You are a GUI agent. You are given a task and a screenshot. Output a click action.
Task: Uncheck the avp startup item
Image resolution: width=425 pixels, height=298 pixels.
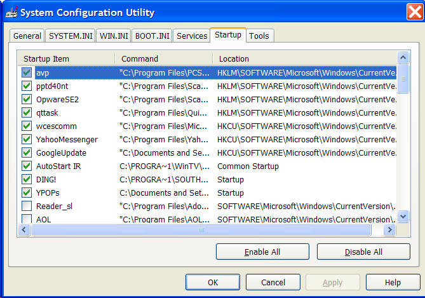pyautogui.click(x=27, y=72)
